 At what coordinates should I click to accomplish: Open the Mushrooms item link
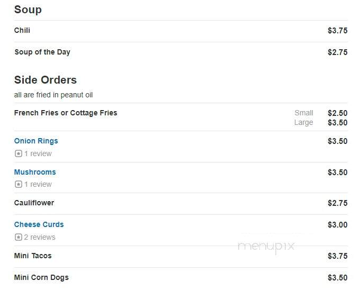pos(35,172)
